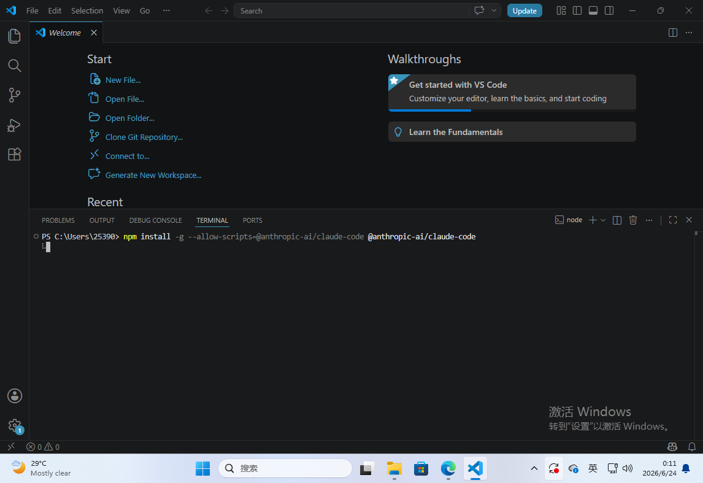Viewport: 703px width, 483px height.
Task: Open Run and Debug view
Action: [x=14, y=125]
